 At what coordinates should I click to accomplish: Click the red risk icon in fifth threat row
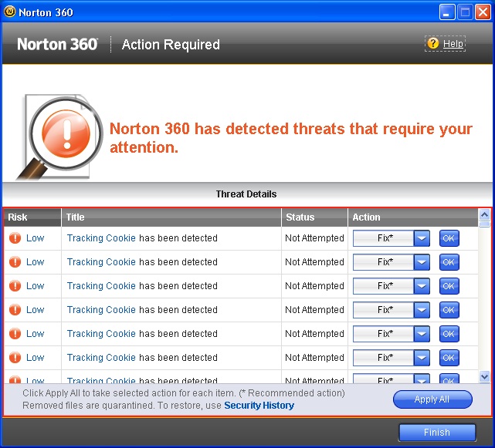(x=15, y=334)
